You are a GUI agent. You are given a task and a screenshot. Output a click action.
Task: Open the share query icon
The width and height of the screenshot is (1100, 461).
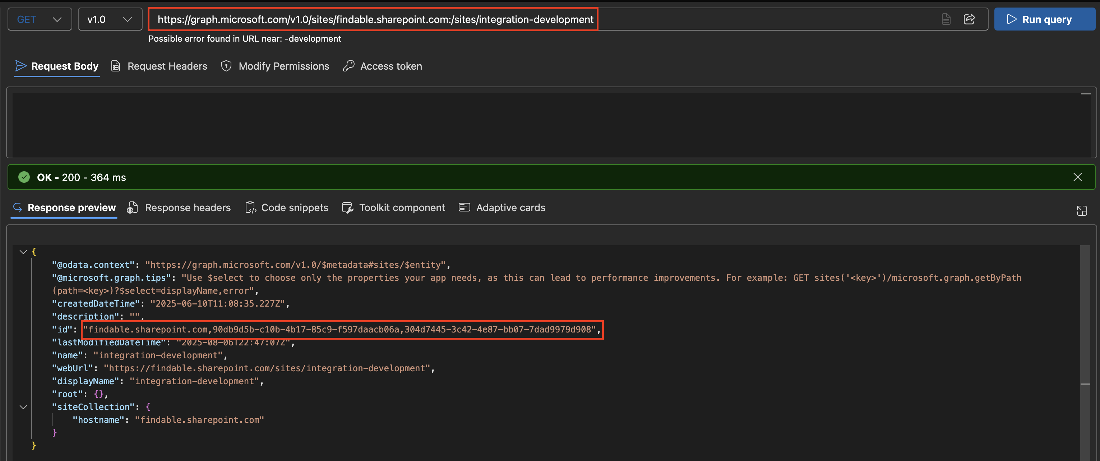coord(970,19)
